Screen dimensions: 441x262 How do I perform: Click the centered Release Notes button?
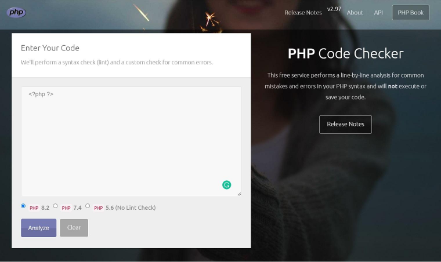(x=345, y=125)
